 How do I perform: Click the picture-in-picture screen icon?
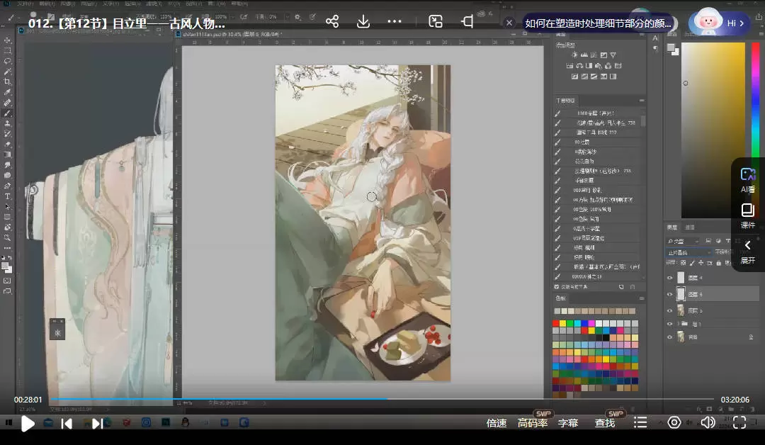point(436,21)
